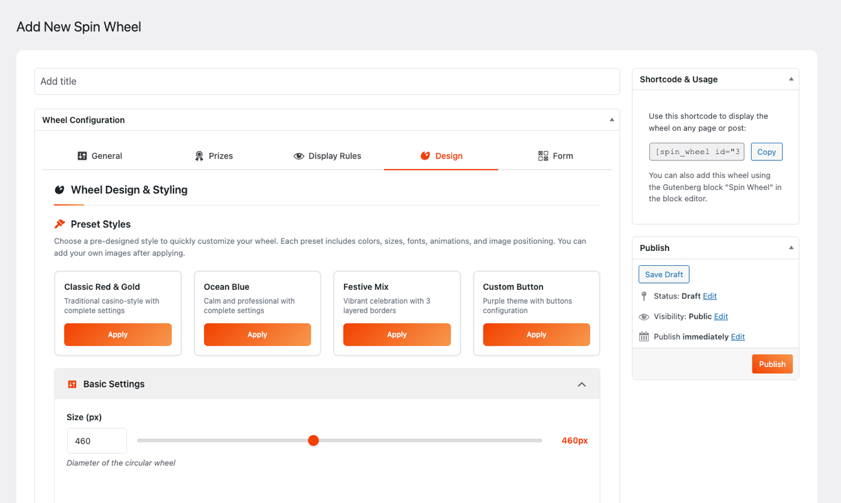Collapse the Shortcode & Usage panel
841x503 pixels.
791,79
